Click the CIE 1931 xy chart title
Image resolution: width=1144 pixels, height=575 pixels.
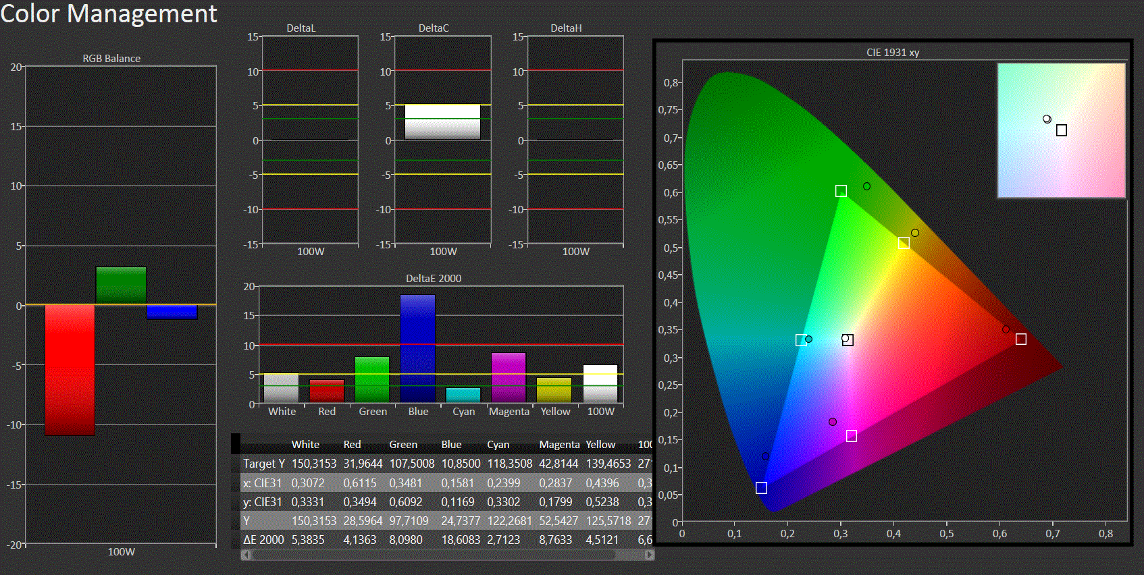point(893,52)
